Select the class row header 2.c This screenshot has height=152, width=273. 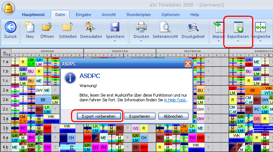point(5,109)
